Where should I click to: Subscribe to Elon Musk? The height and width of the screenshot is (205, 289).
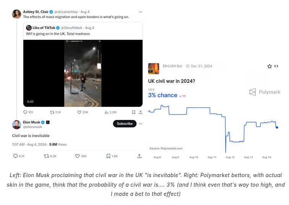[x=125, y=124]
